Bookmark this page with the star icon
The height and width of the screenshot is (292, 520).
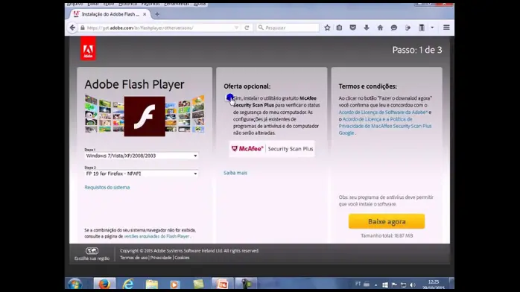[x=327, y=28]
